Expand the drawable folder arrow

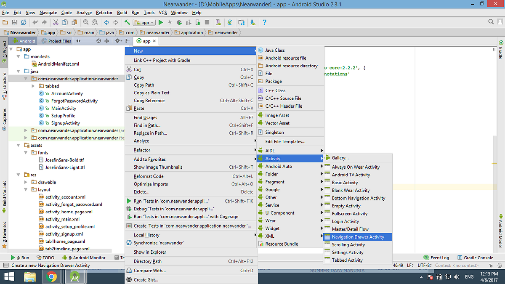coord(27,182)
